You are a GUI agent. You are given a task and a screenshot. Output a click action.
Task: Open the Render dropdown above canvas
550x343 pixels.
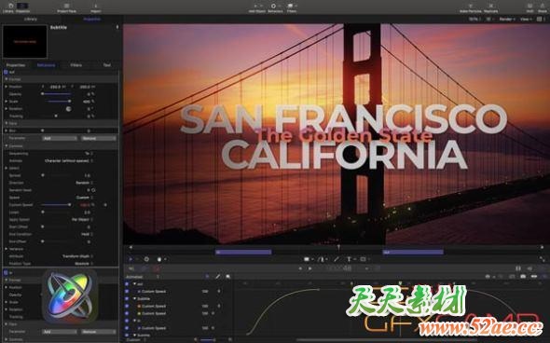507,19
